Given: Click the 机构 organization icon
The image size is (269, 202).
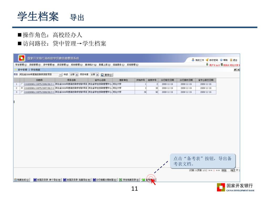Looking at the screenshot, I should pyautogui.click(x=222, y=65).
